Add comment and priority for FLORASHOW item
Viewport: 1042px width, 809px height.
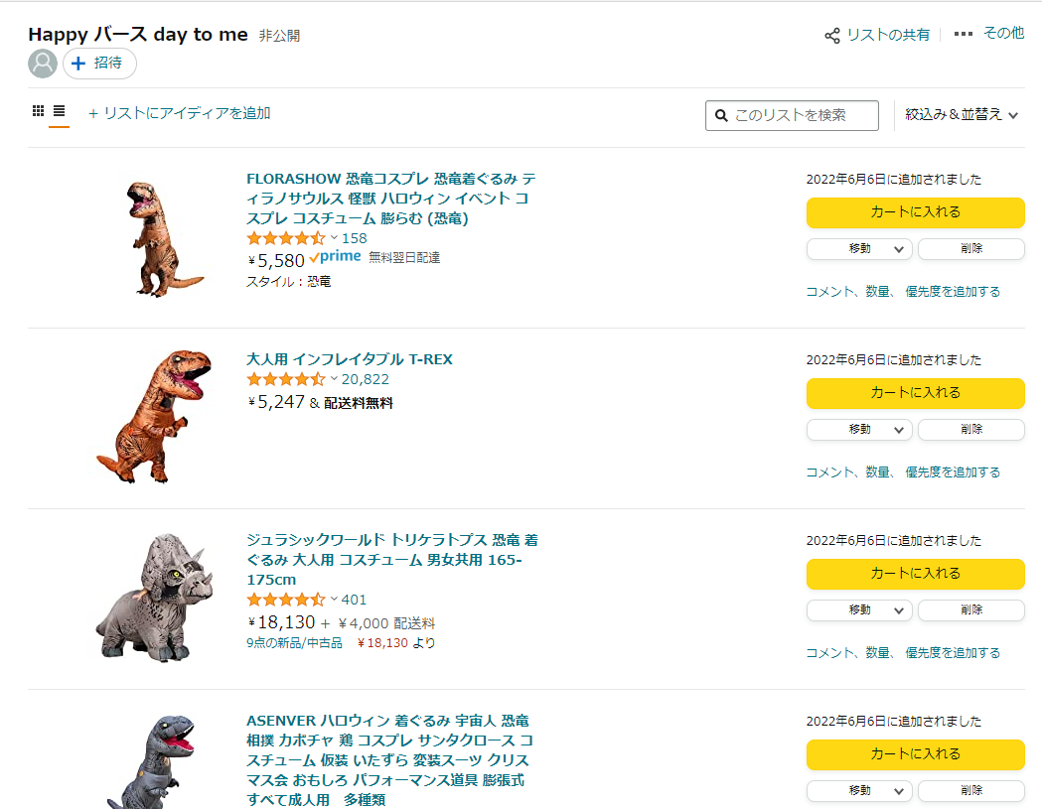903,292
